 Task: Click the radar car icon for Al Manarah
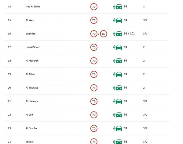pyautogui.click(x=117, y=61)
